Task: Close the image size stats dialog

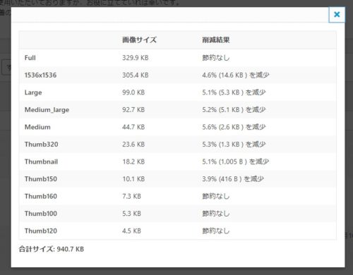Action: (337, 15)
